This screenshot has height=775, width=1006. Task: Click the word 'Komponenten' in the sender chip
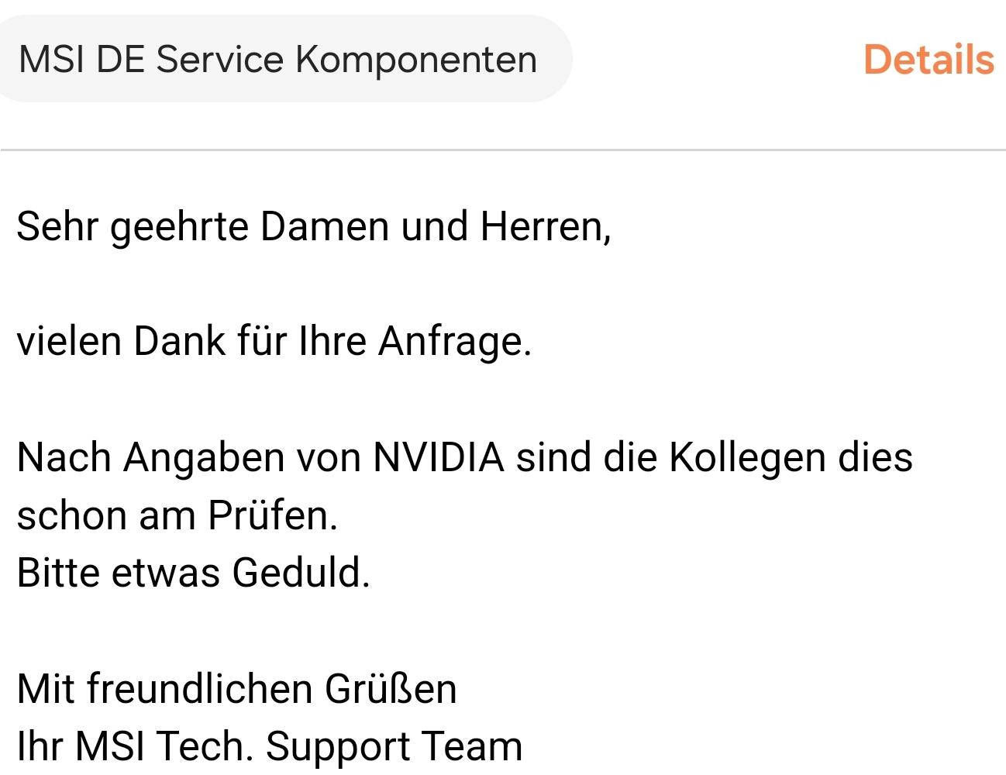(x=416, y=60)
